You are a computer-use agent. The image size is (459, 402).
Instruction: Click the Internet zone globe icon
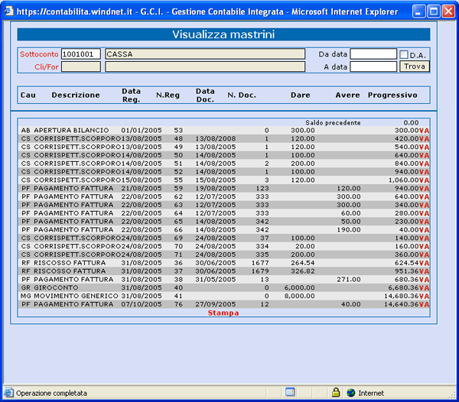click(350, 393)
